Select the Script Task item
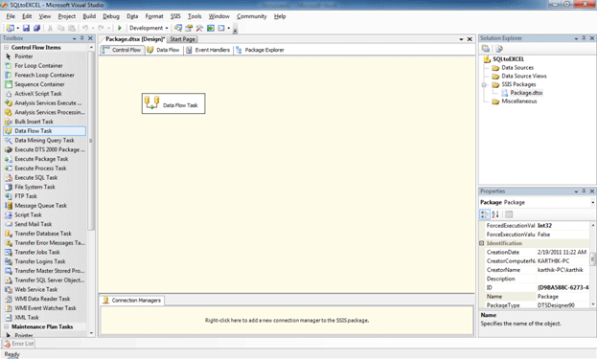Screen dimensions: 597x359 click(28, 214)
